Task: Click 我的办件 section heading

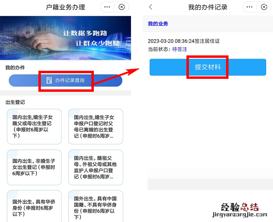Action: (15, 68)
